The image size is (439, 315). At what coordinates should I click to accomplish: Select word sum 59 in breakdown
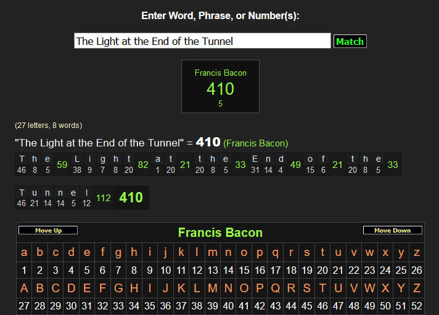pos(62,164)
